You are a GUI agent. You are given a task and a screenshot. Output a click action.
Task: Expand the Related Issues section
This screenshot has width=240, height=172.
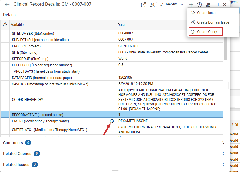223,165
